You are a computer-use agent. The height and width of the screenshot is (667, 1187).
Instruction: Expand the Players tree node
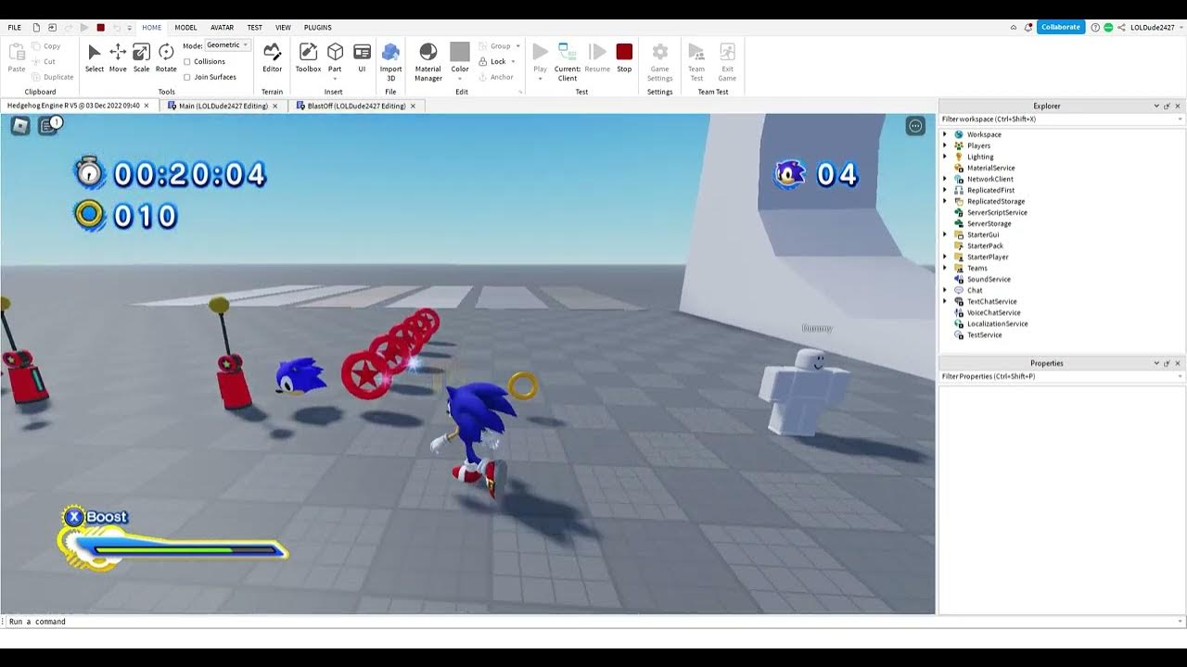945,146
